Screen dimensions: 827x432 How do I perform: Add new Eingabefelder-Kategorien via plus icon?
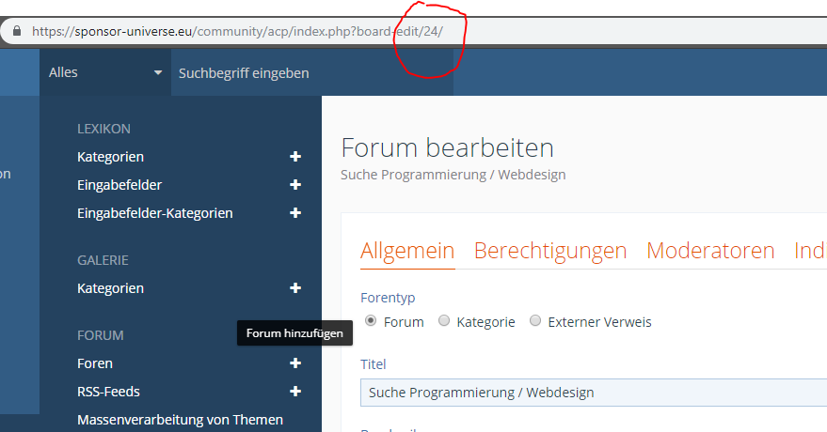tap(295, 213)
